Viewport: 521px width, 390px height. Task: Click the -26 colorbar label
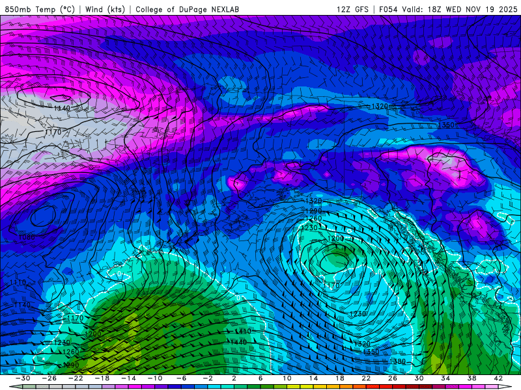[x=49, y=378]
